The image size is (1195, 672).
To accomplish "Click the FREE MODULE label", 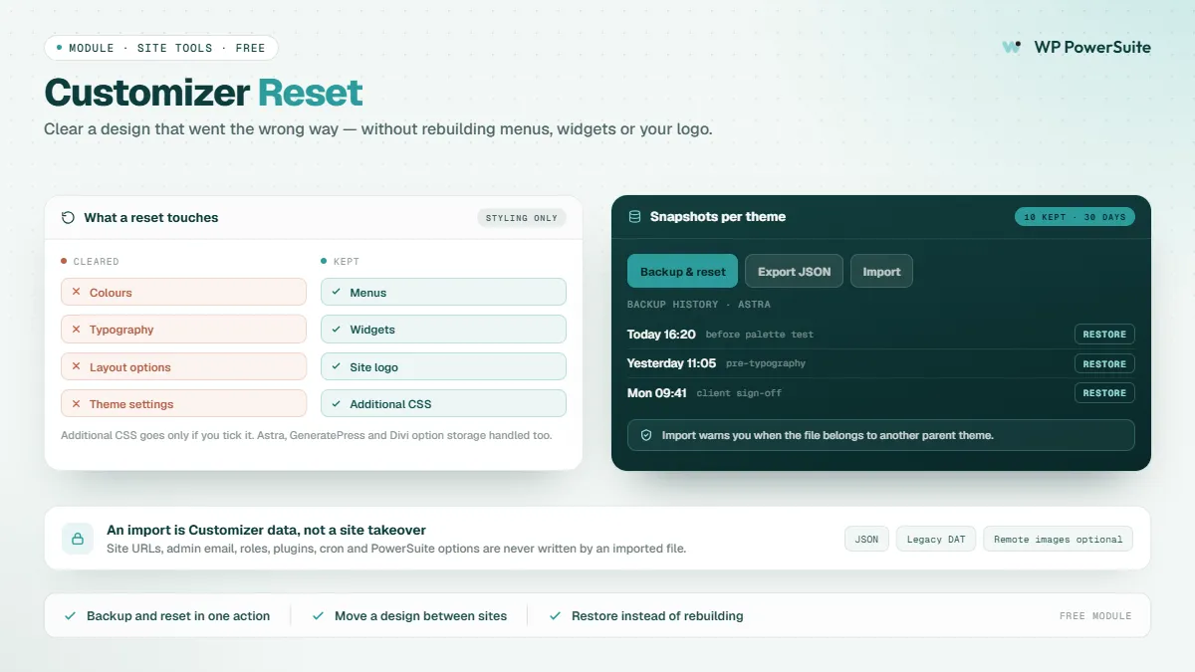I will coord(1095,616).
